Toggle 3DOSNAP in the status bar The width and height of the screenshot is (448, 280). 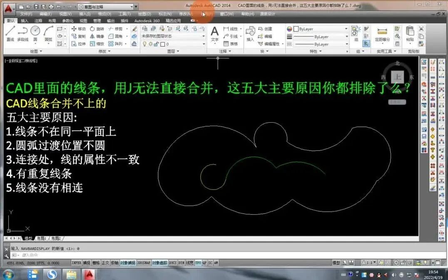(x=144, y=263)
